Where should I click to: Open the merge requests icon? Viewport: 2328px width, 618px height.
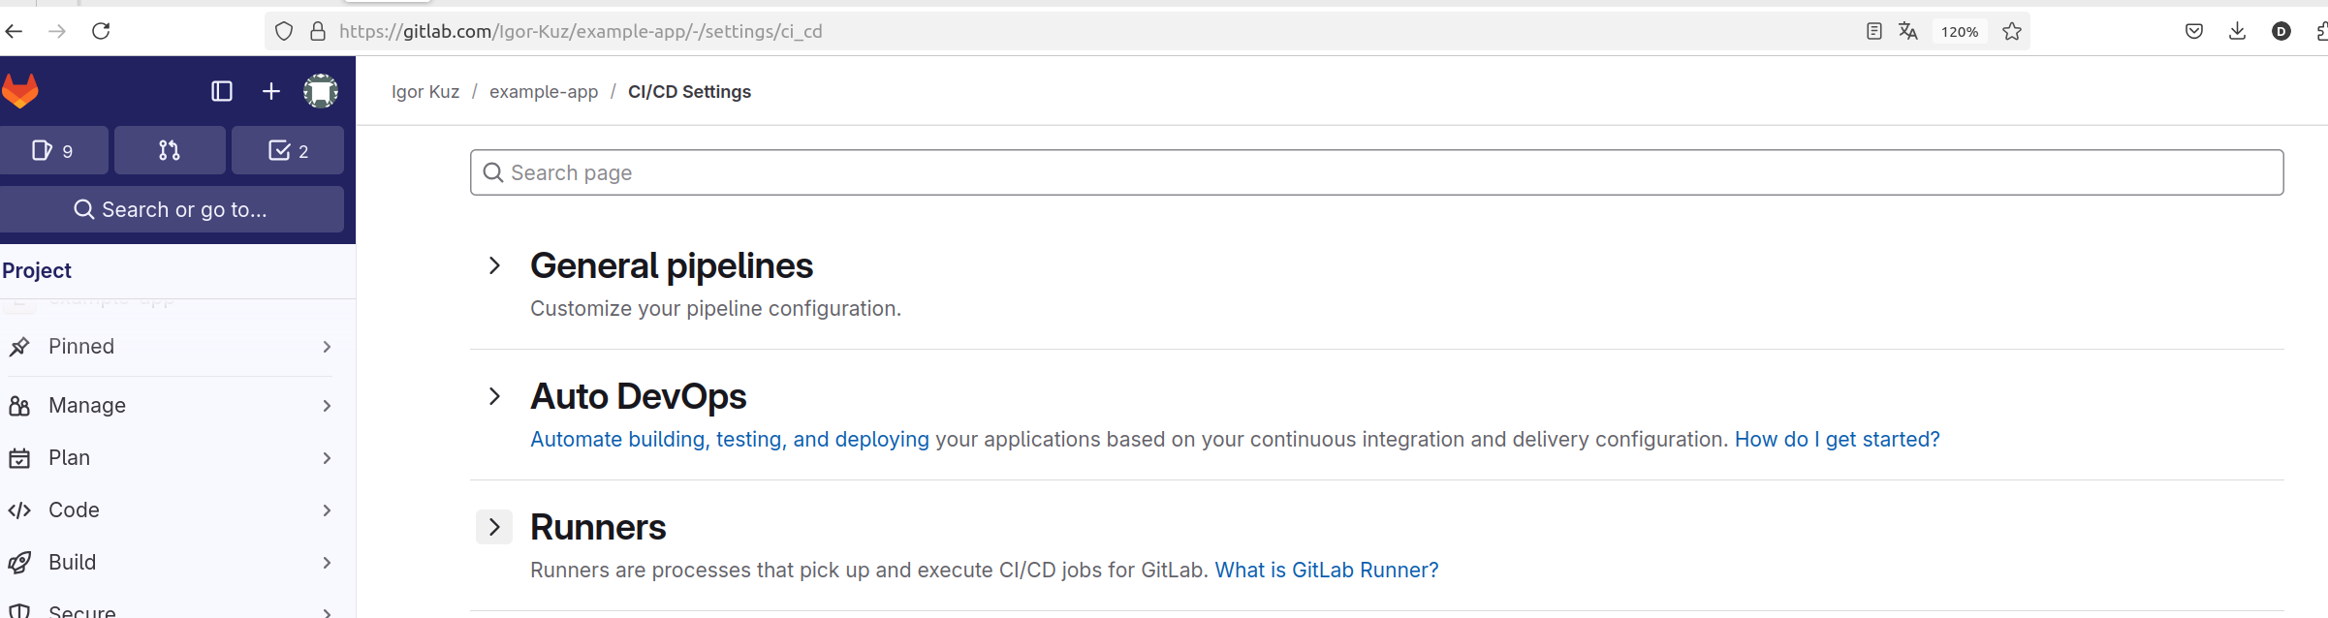click(x=170, y=150)
